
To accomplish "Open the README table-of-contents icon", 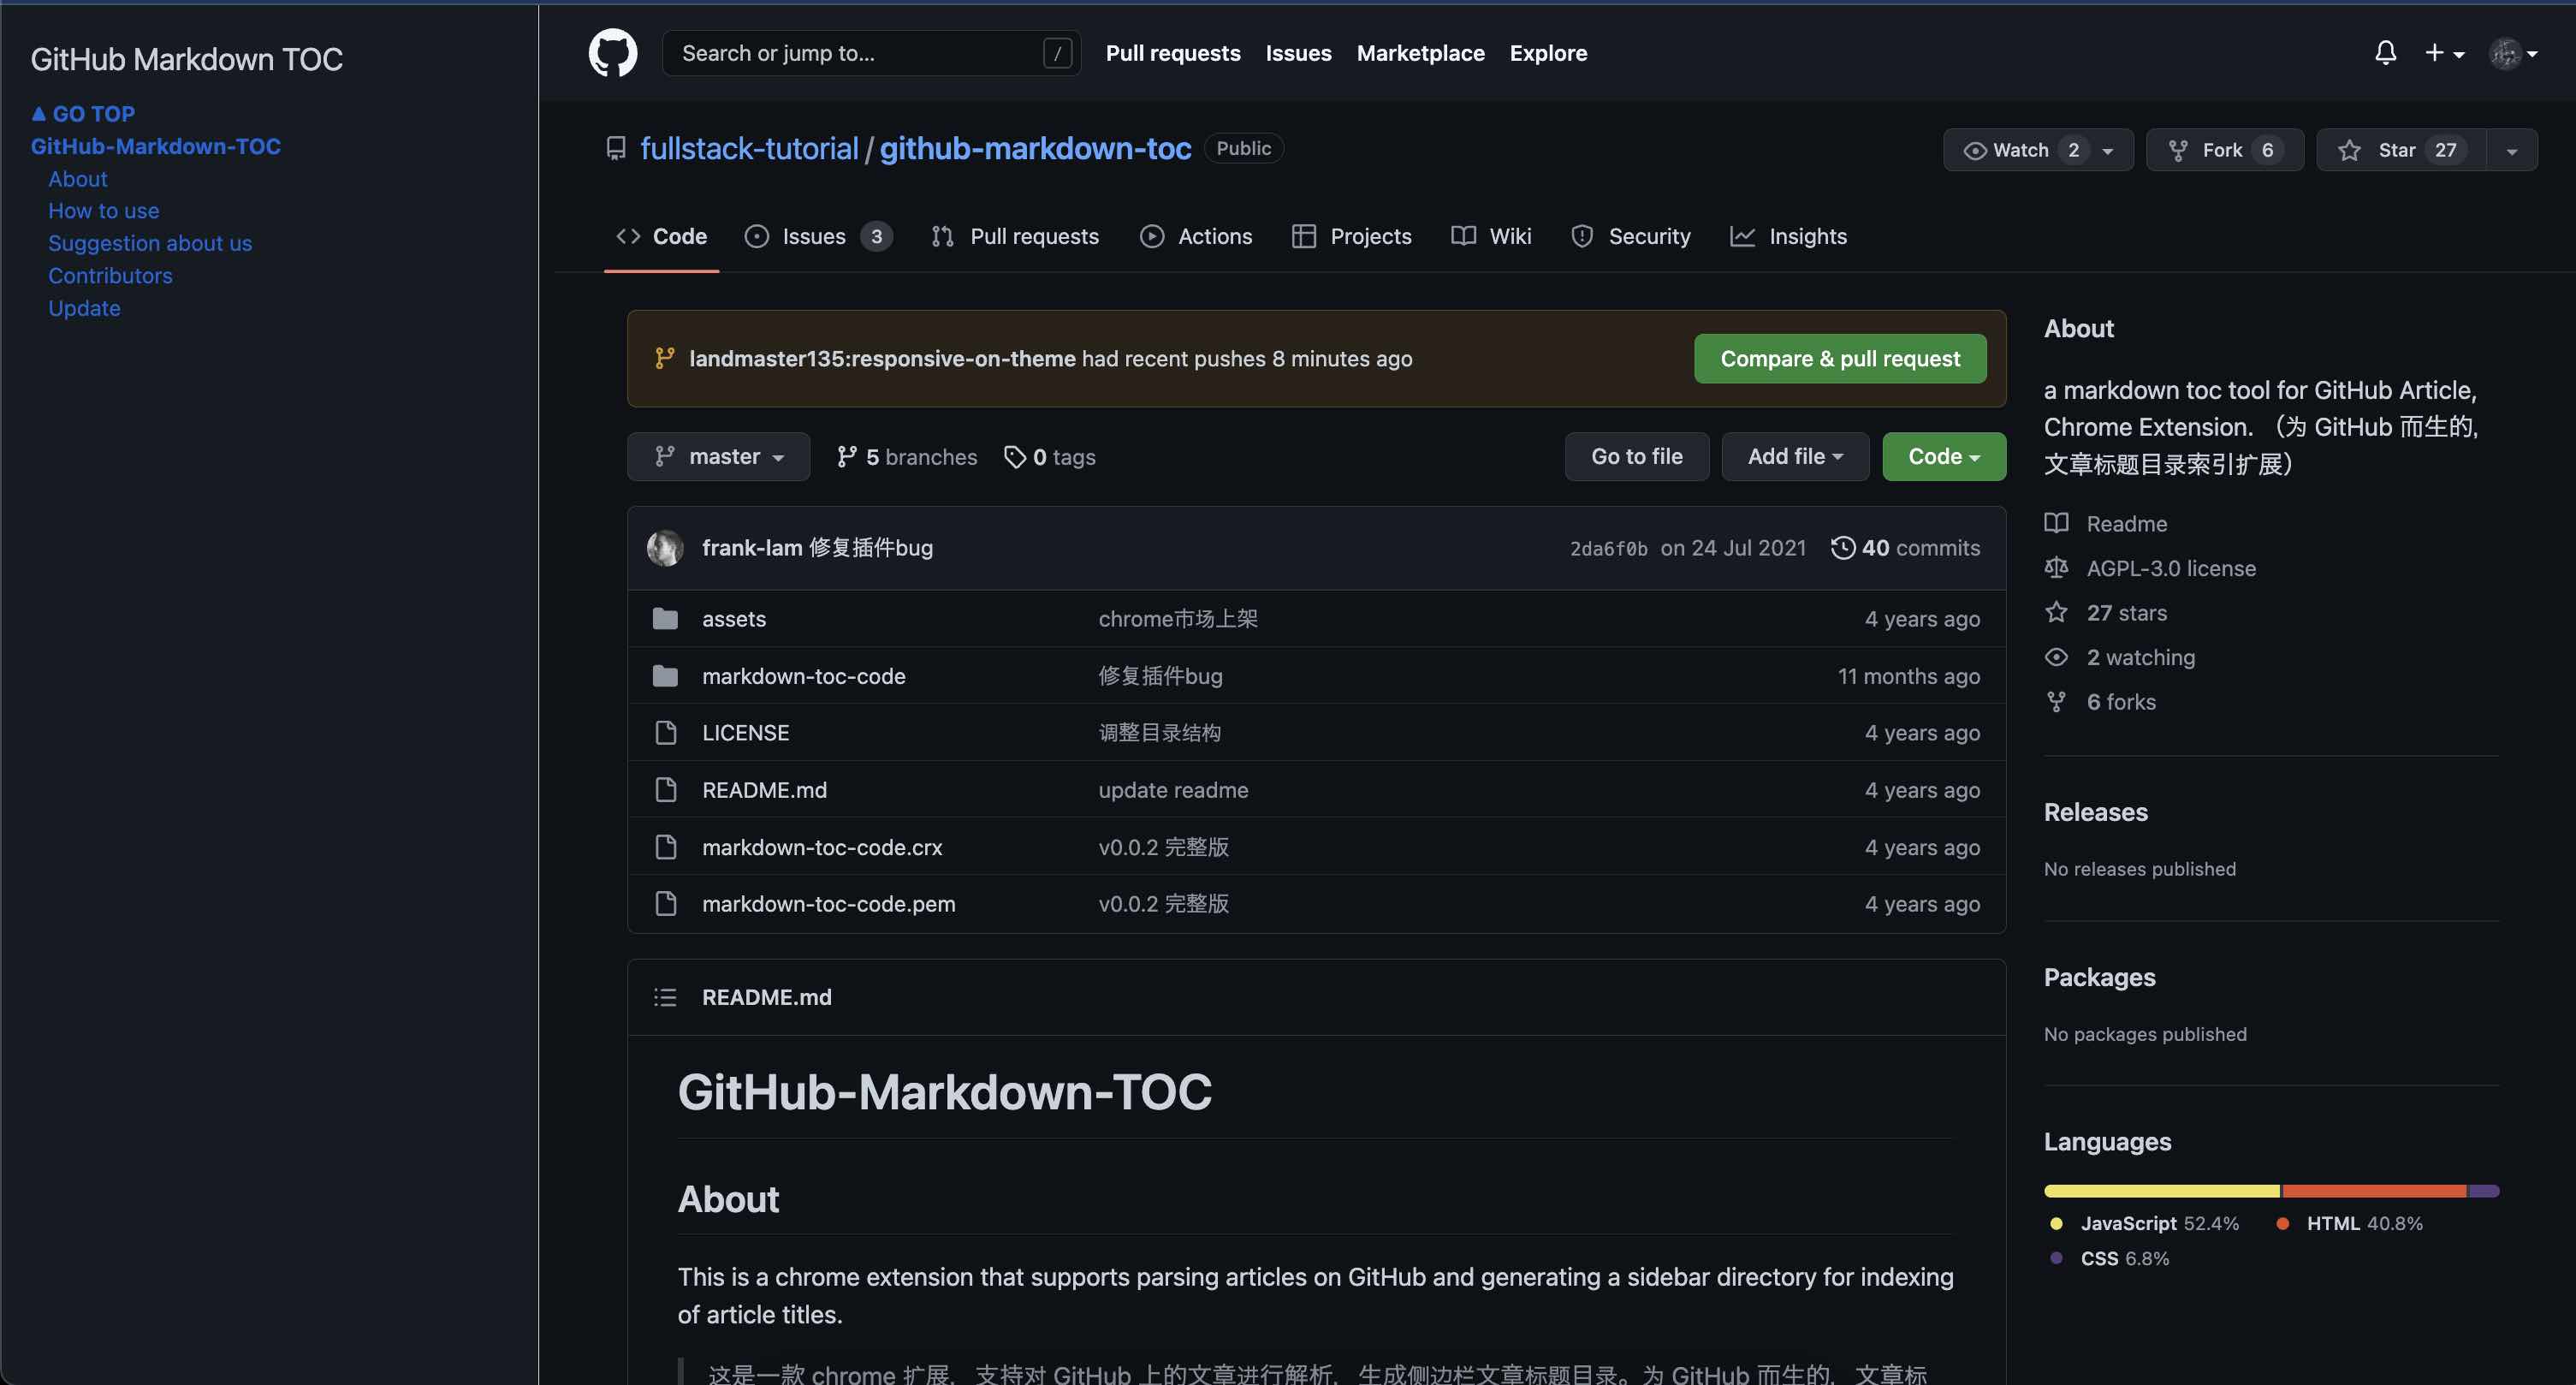I will (x=665, y=996).
